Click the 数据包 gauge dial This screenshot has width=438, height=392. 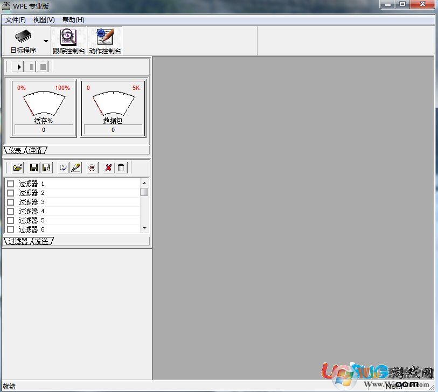point(114,103)
